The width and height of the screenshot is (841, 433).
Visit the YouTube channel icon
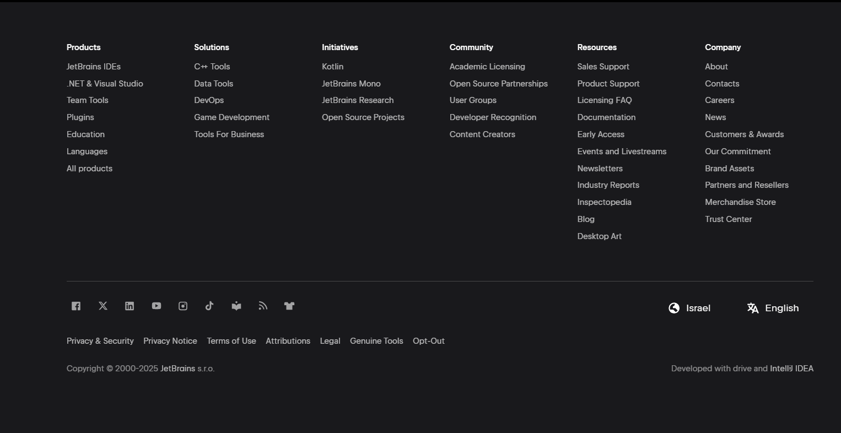click(157, 306)
